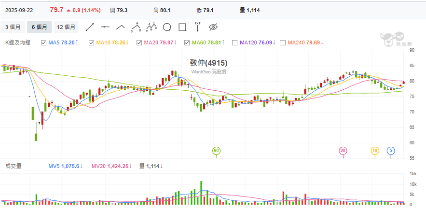The image size is (426, 209).
Task: Click the blue 5 marker on timeline
Action: [390, 151]
